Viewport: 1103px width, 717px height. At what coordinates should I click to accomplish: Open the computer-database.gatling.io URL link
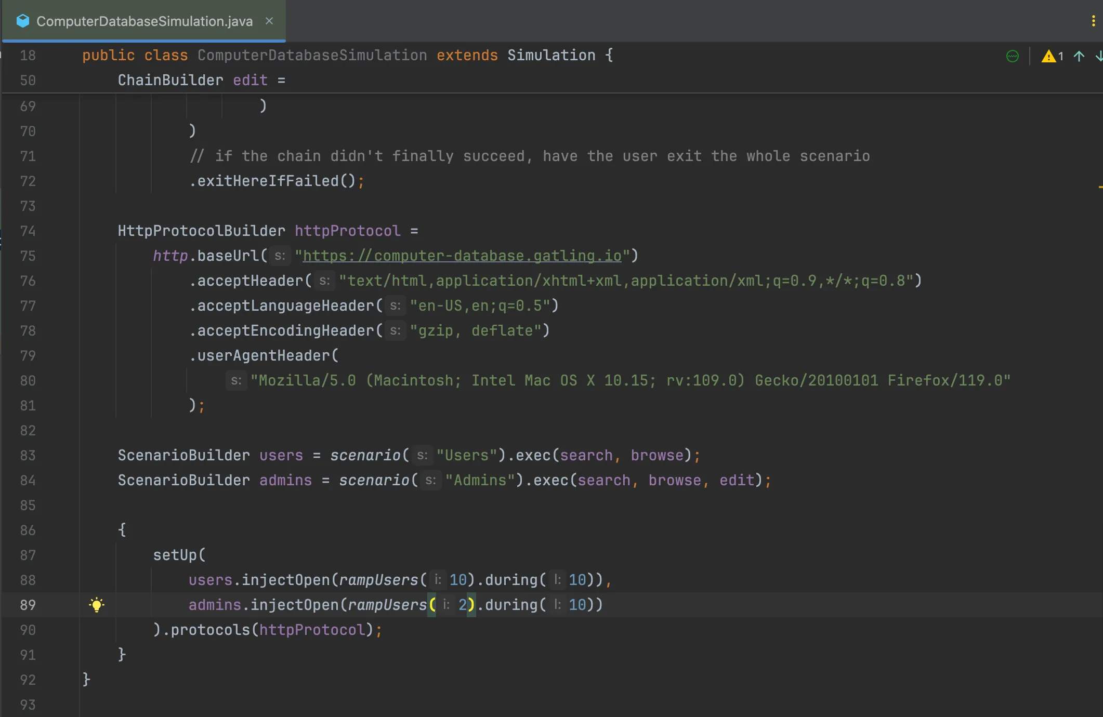pyautogui.click(x=462, y=256)
